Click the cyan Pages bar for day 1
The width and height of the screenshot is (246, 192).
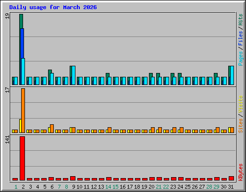coord(16,81)
